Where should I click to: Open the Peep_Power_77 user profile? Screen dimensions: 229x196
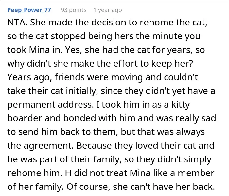click(29, 10)
